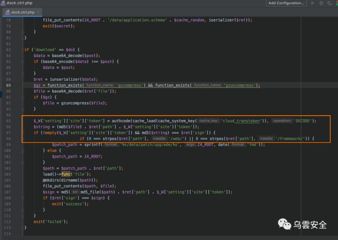The height and width of the screenshot is (240, 338).
Task: Click 'authcode' function call on line 95
Action: pyautogui.click(x=121, y=121)
